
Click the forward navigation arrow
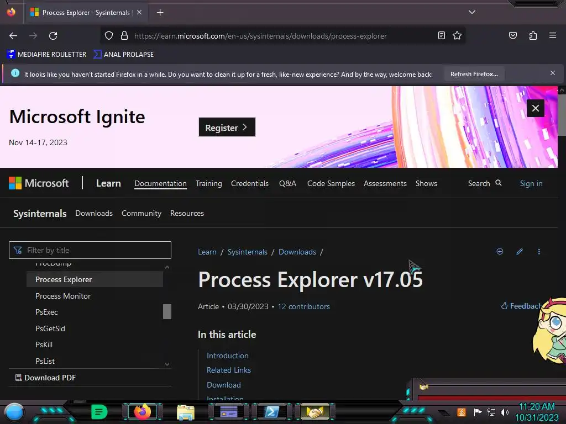tap(33, 36)
